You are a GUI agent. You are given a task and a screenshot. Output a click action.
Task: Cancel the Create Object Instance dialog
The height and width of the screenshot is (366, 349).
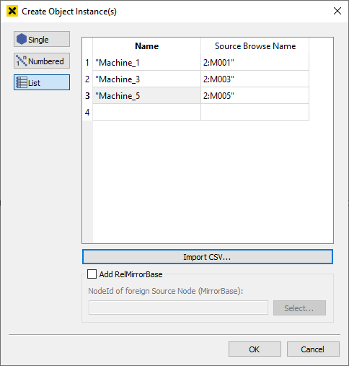[313, 349]
